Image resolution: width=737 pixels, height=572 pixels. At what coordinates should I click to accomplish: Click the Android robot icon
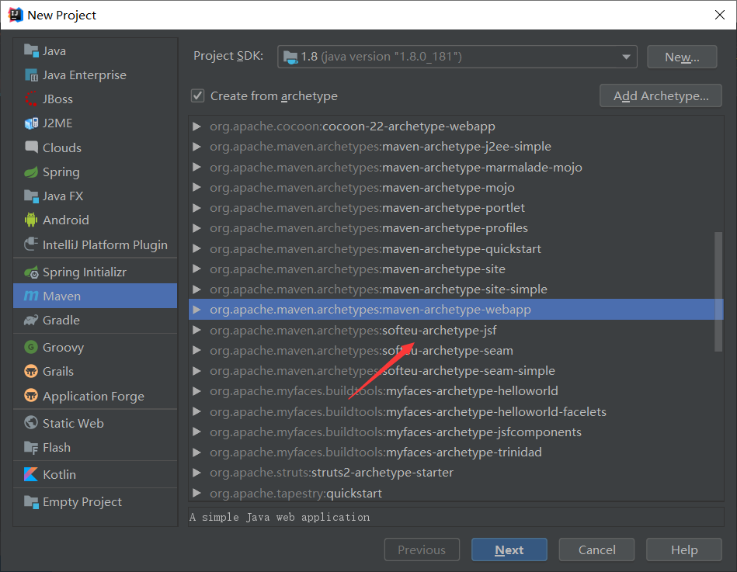click(x=31, y=220)
